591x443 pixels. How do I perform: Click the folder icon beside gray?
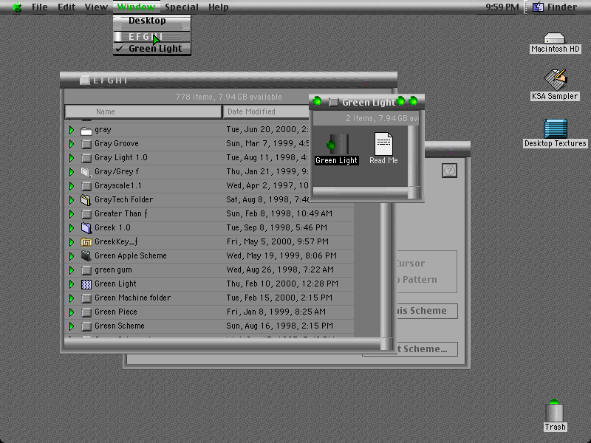[x=86, y=131]
